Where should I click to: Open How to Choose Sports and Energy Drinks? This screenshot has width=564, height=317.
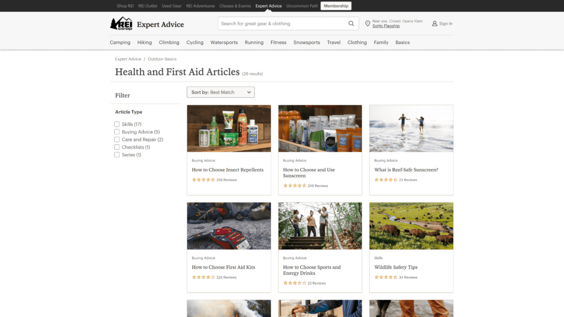click(x=312, y=270)
